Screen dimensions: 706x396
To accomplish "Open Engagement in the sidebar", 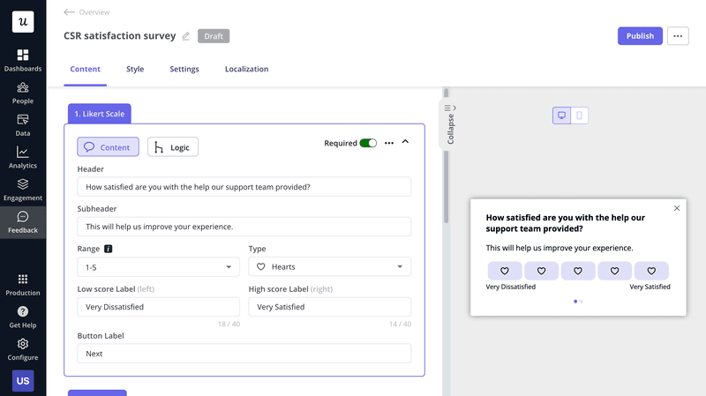I will [23, 190].
